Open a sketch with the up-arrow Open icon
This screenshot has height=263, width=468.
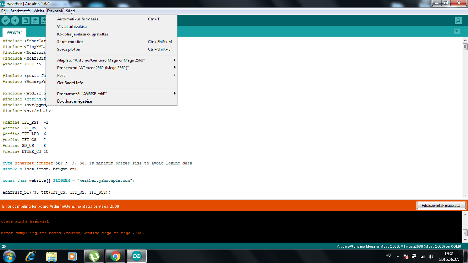pyautogui.click(x=35, y=20)
